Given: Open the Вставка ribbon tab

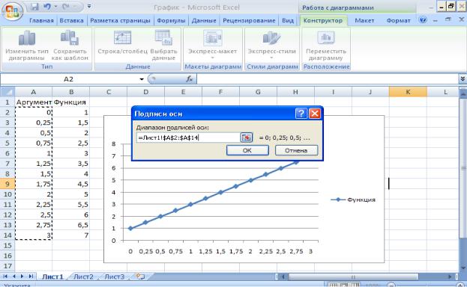Looking at the screenshot, I should tap(71, 20).
